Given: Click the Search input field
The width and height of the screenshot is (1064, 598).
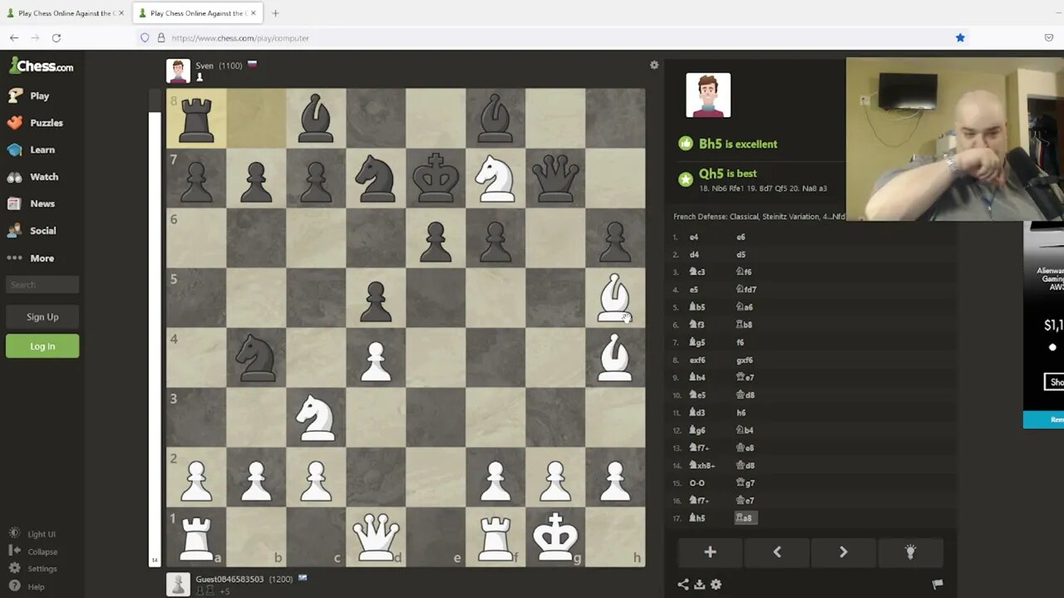Looking at the screenshot, I should (42, 285).
